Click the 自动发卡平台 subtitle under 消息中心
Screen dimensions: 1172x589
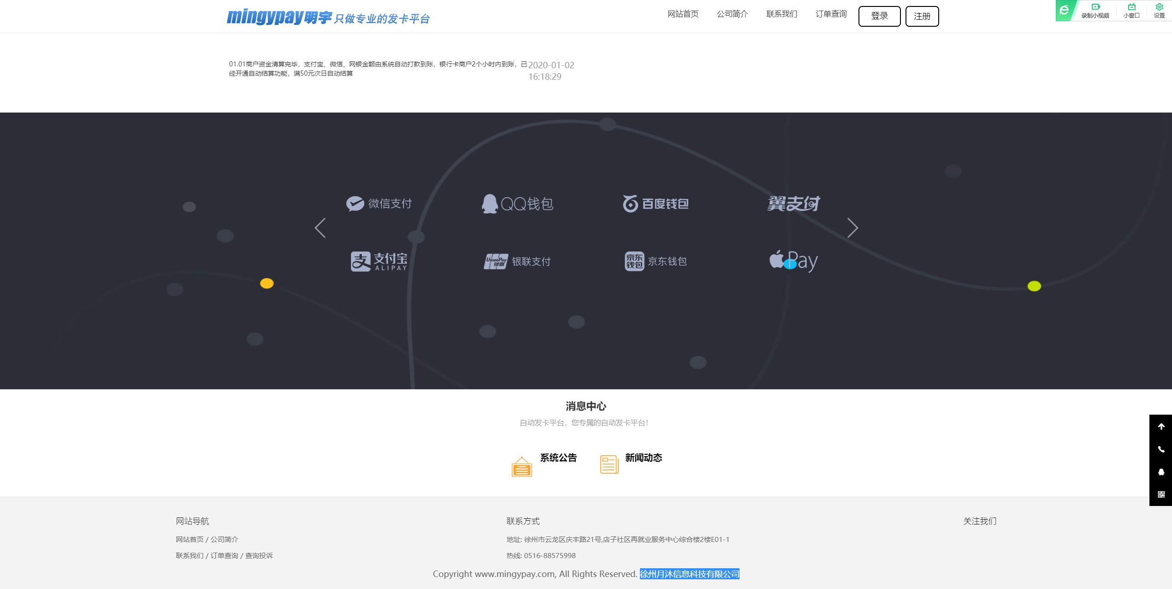click(x=584, y=422)
